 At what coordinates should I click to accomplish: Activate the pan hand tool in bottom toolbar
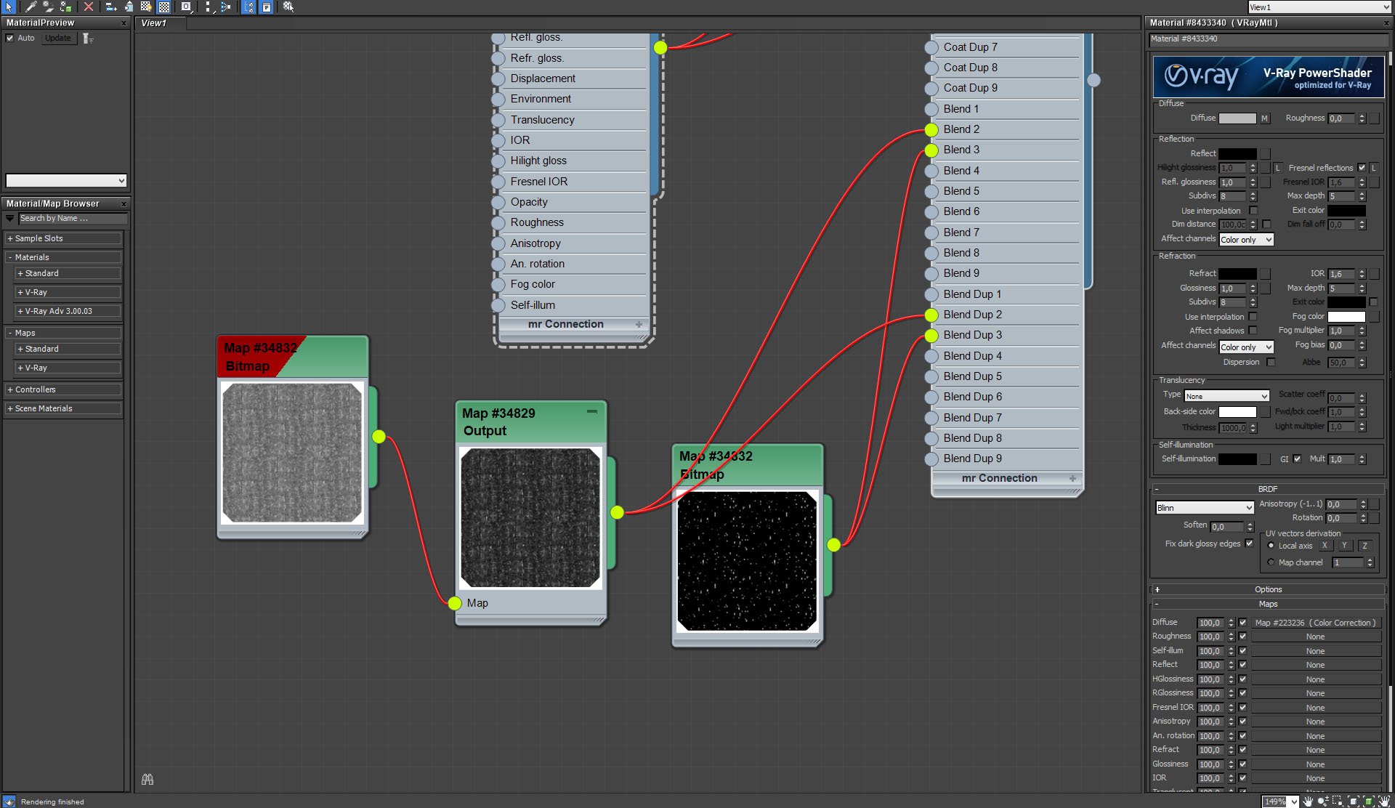point(1308,801)
